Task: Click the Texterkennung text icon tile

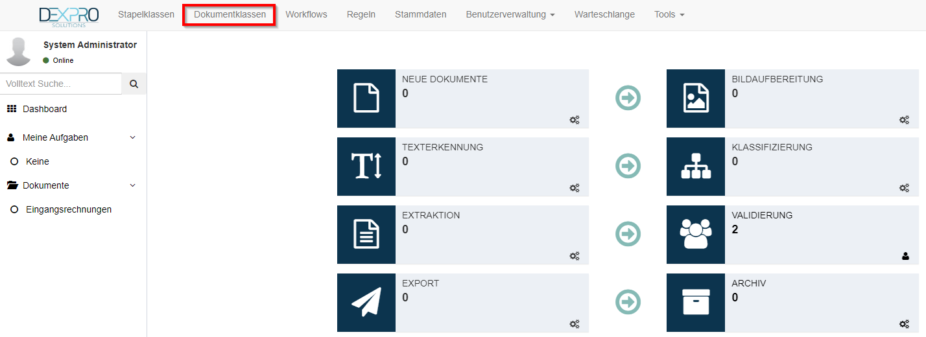Action: pyautogui.click(x=366, y=167)
